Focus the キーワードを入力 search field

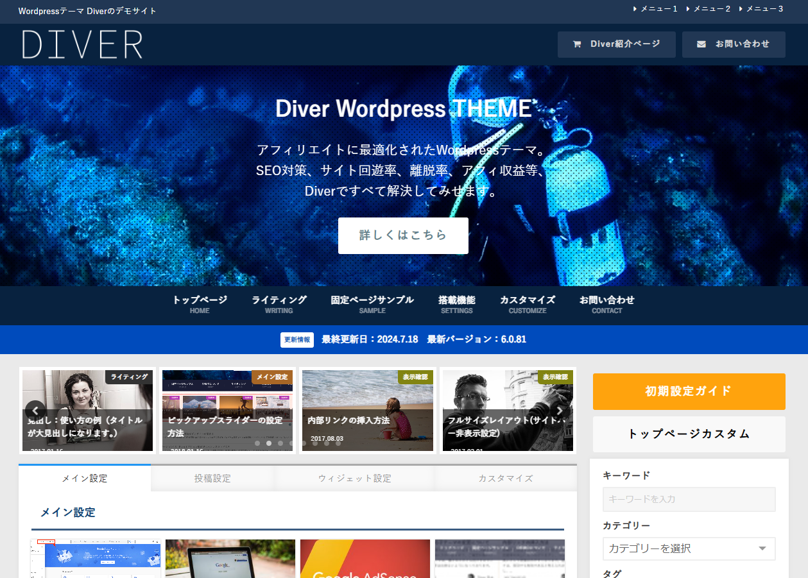click(689, 499)
